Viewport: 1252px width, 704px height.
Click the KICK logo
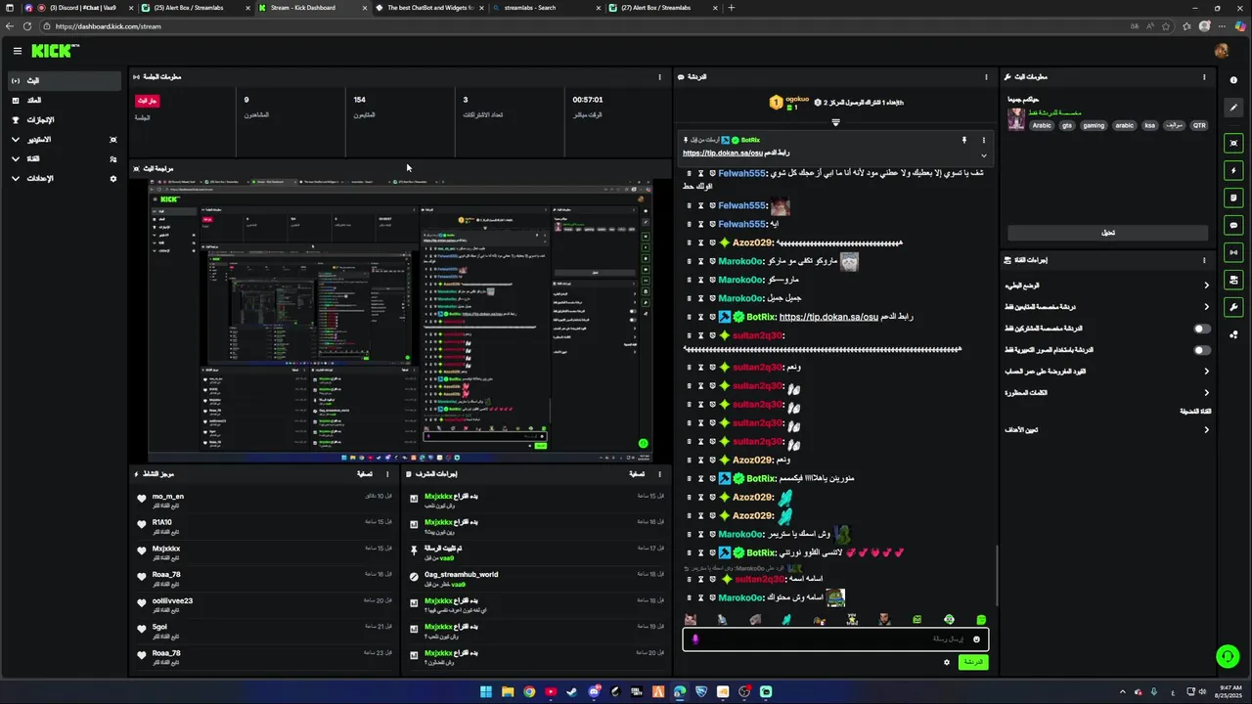click(55, 51)
